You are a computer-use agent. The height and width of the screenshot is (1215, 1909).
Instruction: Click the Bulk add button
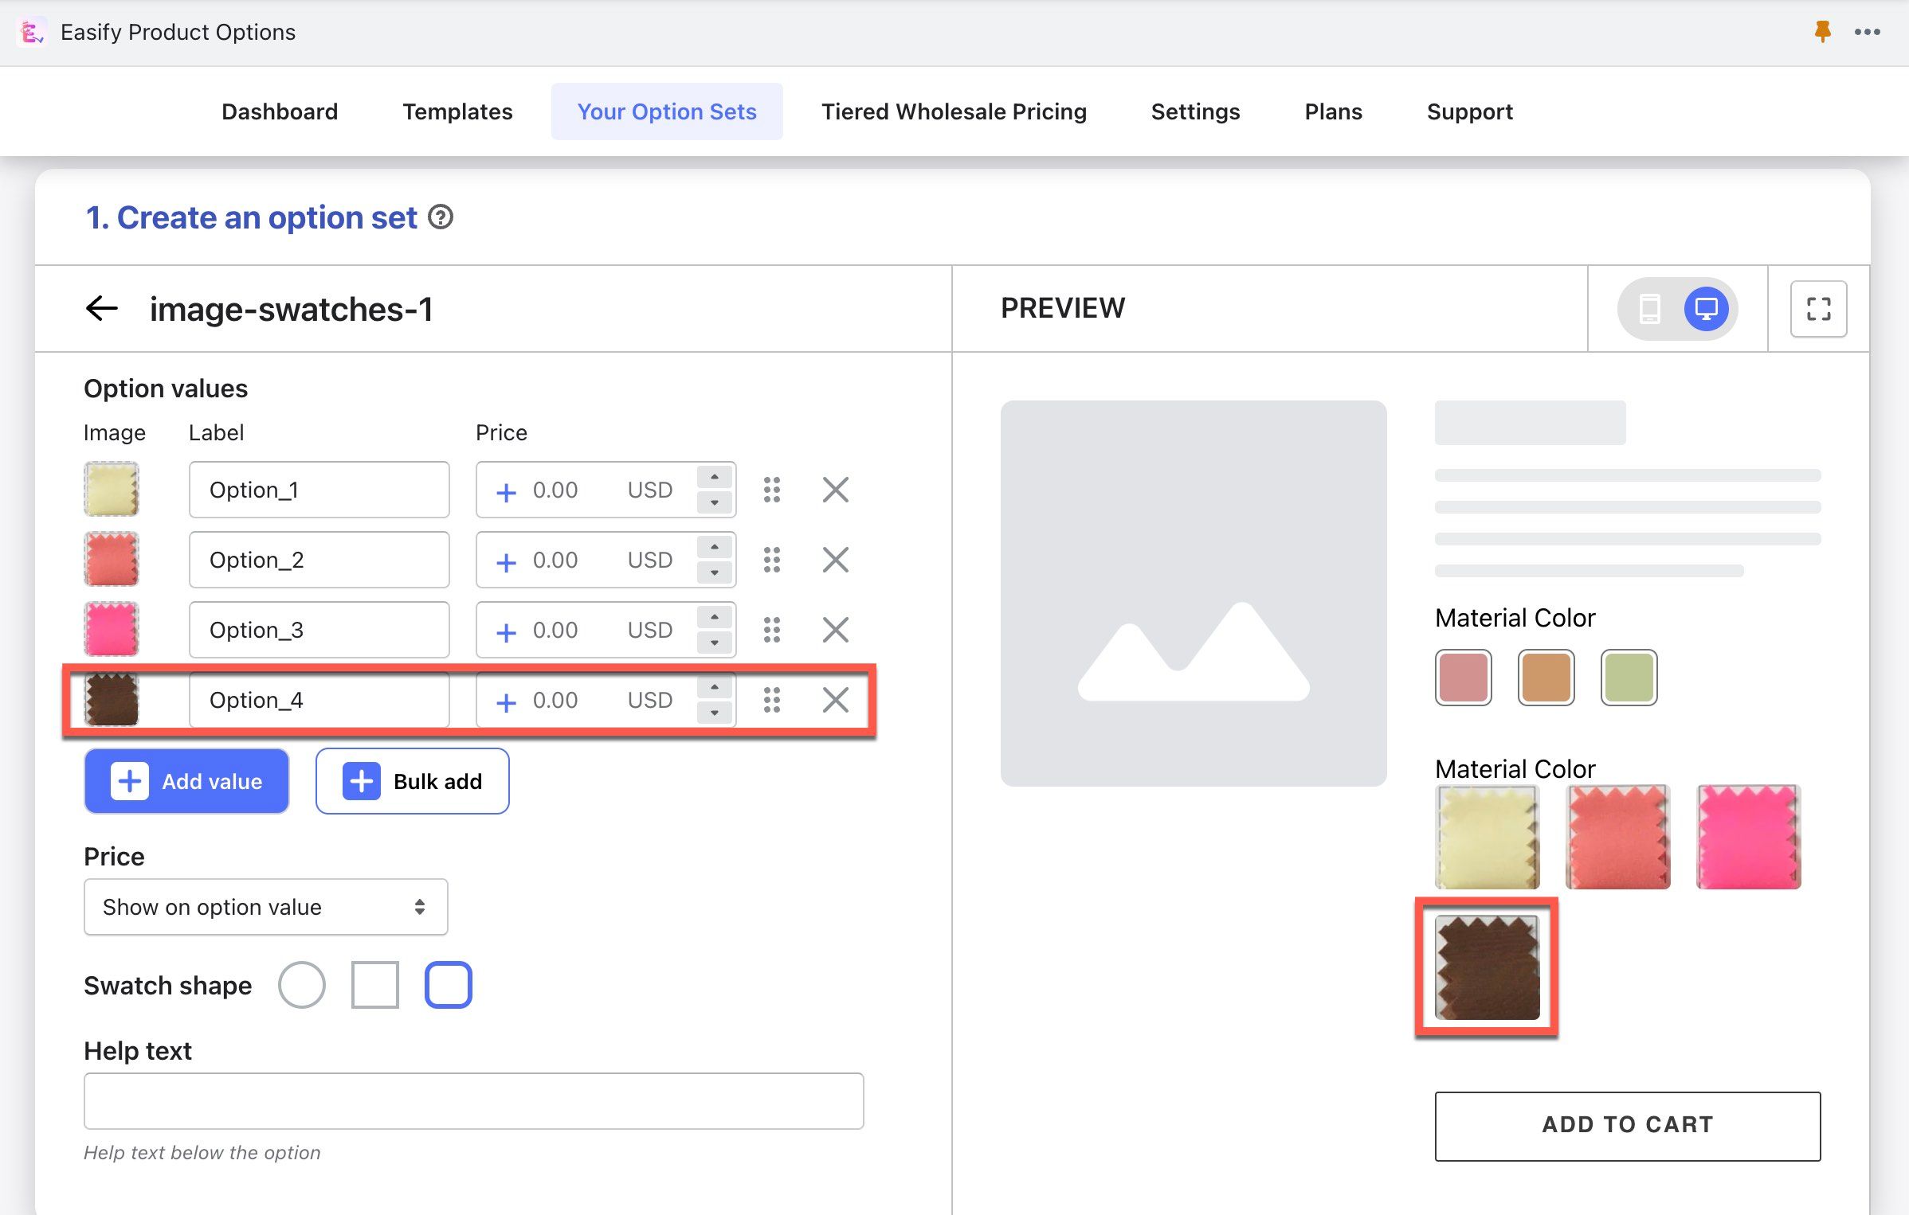[x=412, y=781]
